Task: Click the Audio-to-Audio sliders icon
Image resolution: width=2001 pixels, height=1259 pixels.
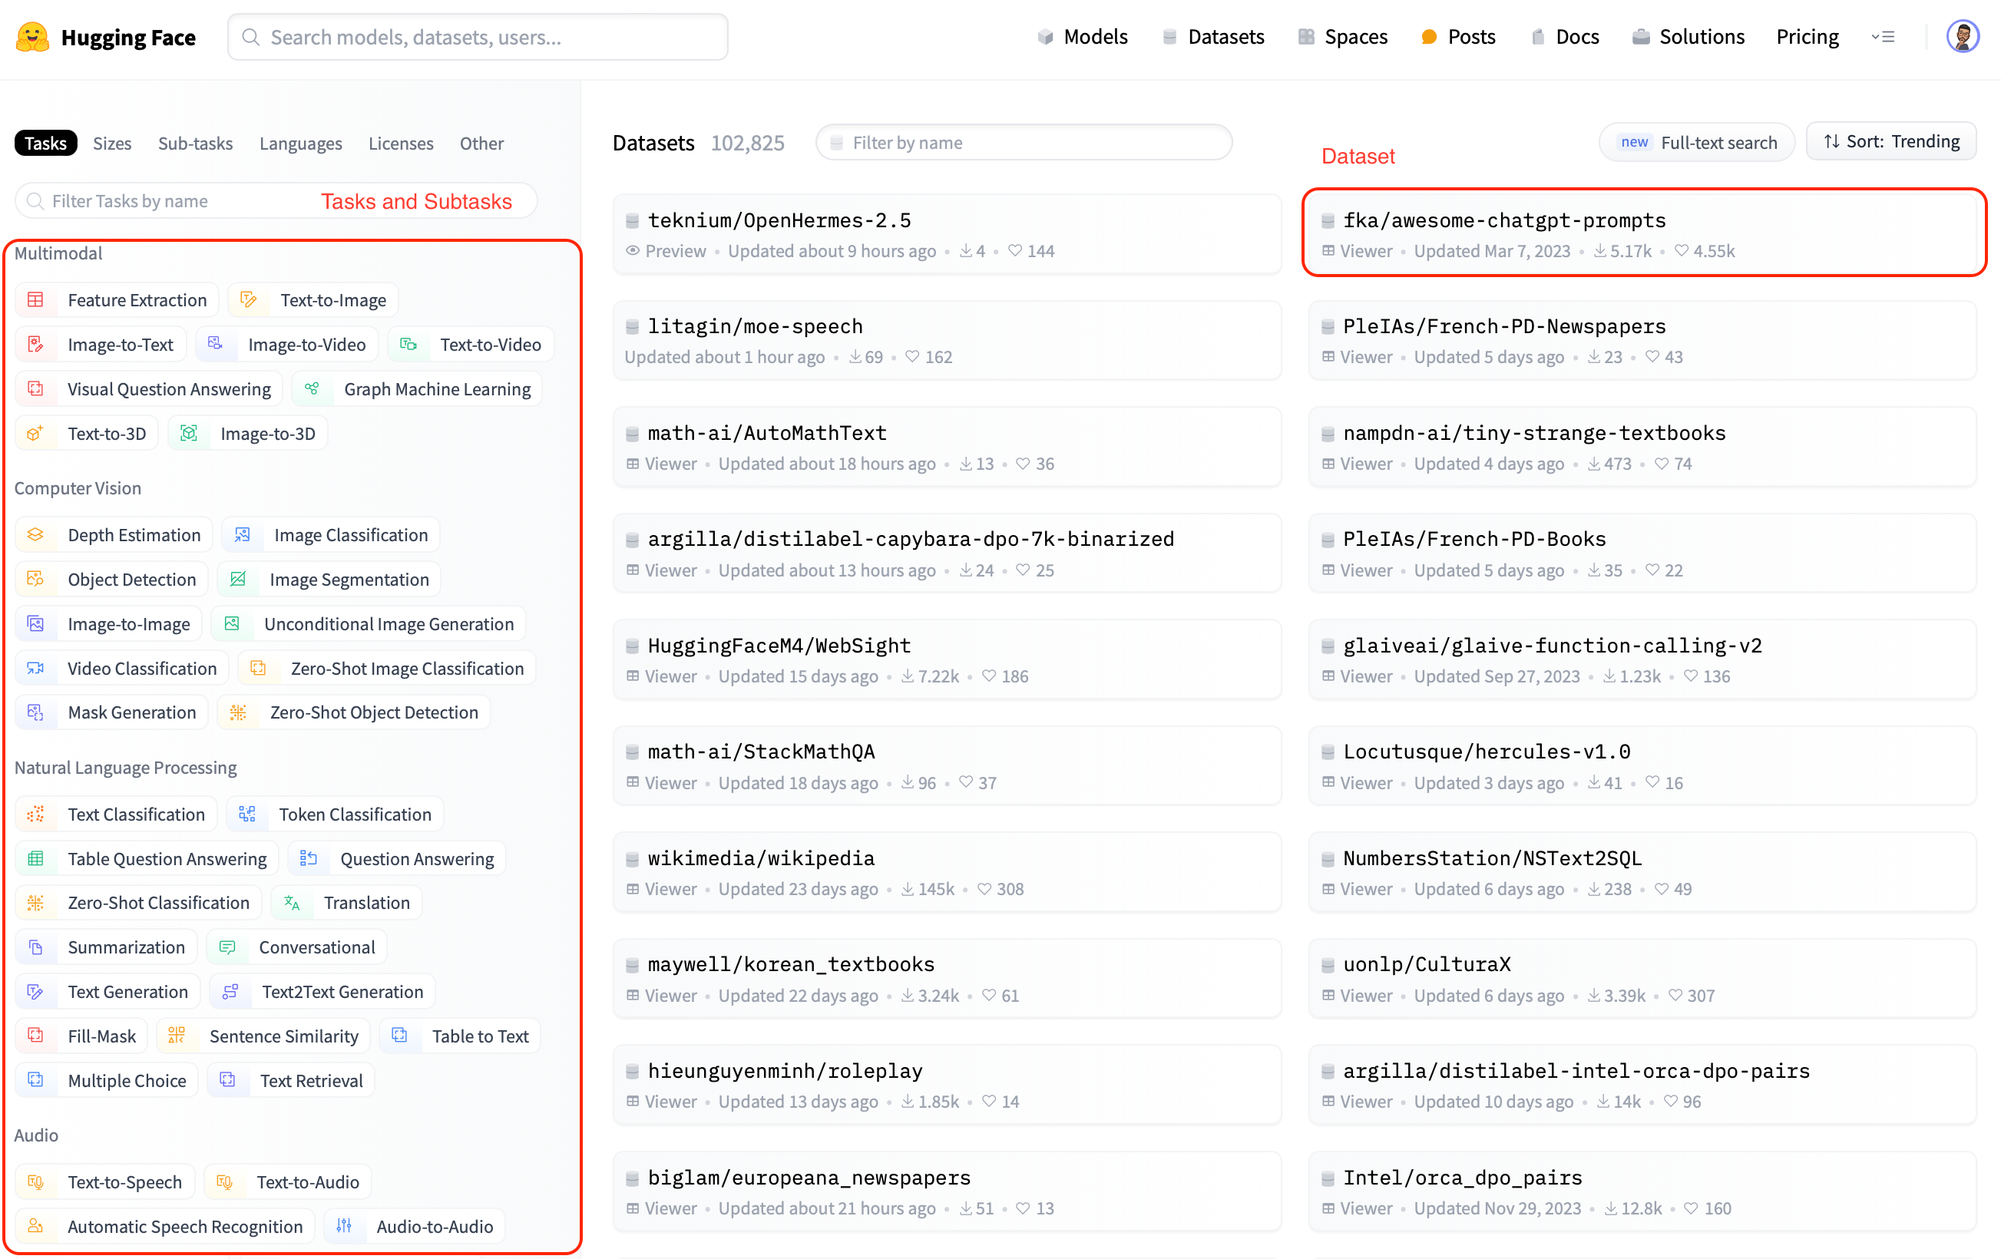Action: tap(344, 1226)
